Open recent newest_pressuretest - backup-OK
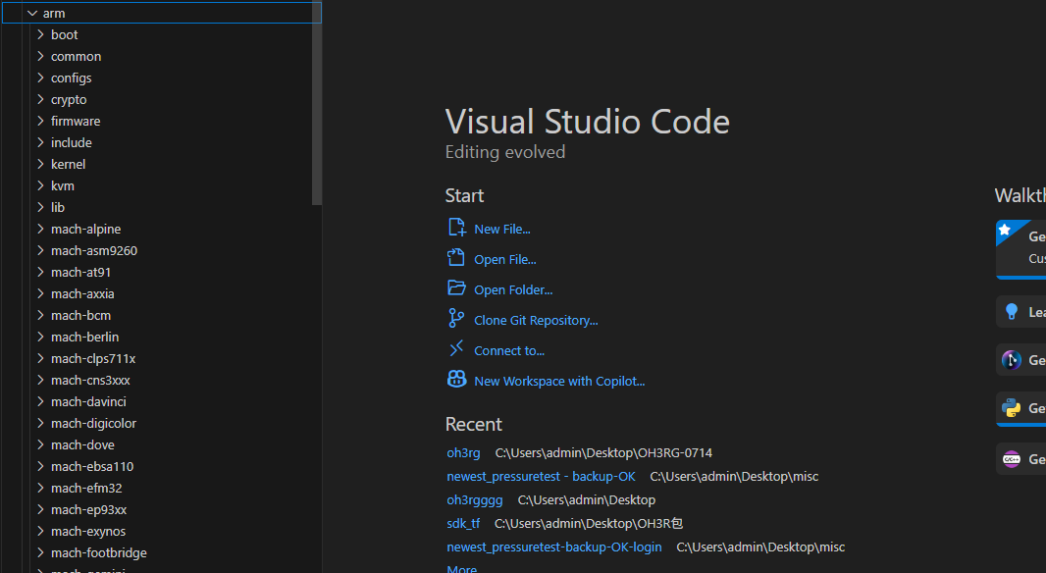The image size is (1046, 573). (x=541, y=476)
